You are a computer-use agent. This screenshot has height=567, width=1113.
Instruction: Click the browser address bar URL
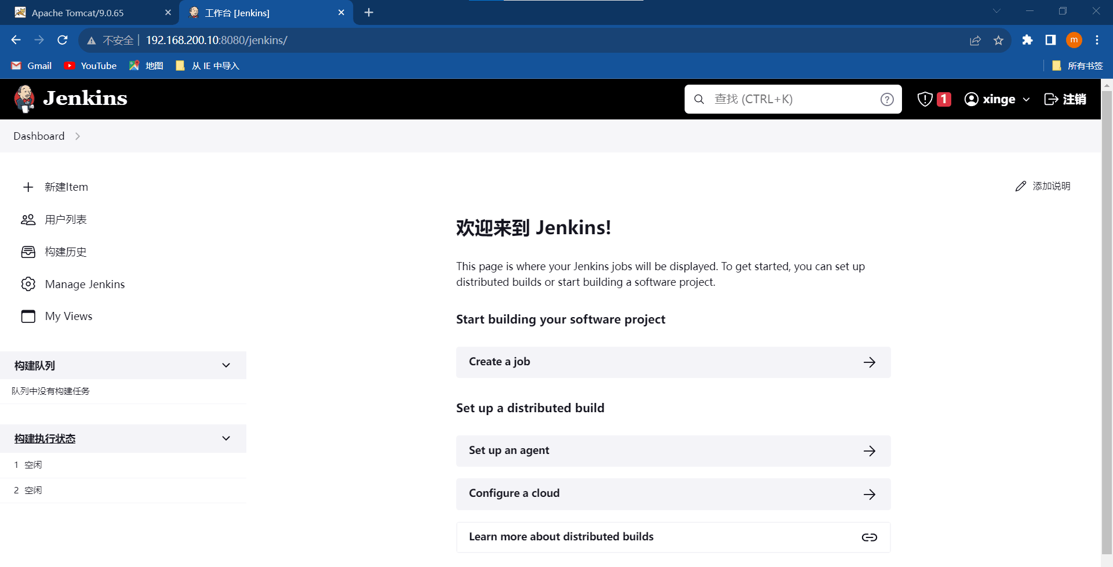(x=217, y=40)
